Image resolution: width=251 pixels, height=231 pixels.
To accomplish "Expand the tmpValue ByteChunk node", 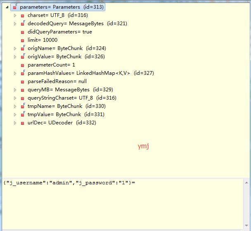I will tap(15, 115).
